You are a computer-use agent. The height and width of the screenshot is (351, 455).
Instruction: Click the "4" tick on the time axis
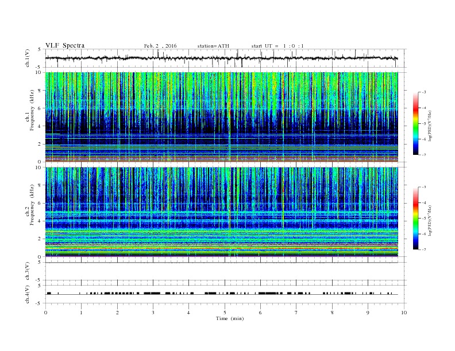tap(188, 313)
